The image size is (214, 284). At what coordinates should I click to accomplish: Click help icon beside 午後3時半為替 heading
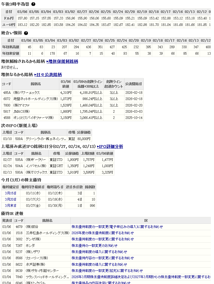33,4
